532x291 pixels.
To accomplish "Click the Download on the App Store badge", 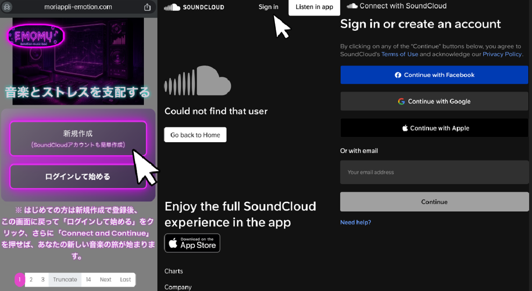I will (x=193, y=243).
